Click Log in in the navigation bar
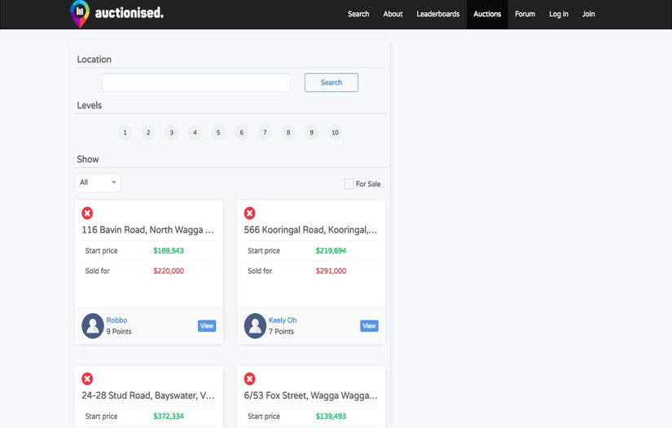Image resolution: width=672 pixels, height=428 pixels. [559, 14]
